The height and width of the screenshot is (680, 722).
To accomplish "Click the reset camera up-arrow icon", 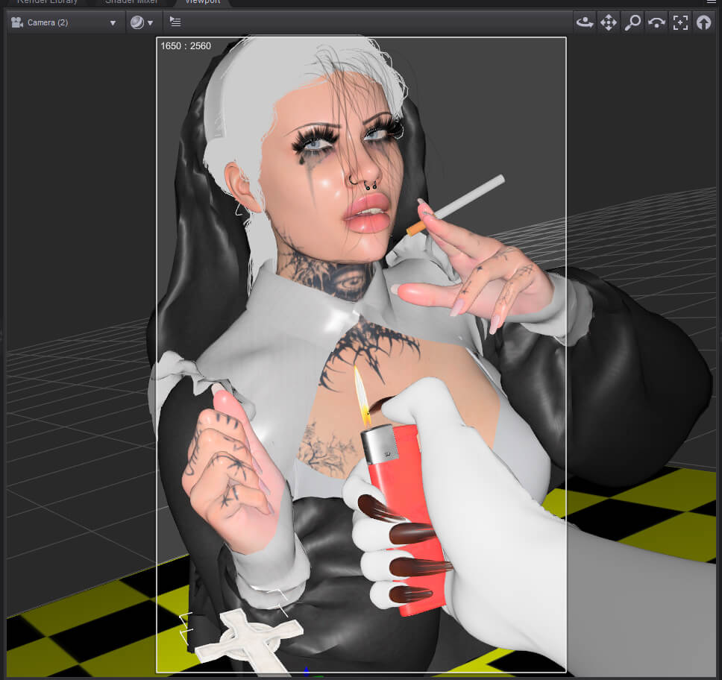I will (x=703, y=22).
